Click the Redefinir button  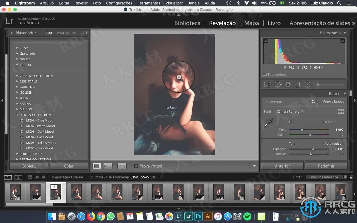tap(326, 166)
